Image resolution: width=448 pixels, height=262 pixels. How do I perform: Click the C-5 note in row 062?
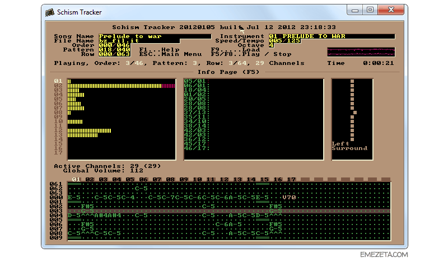[141, 189]
